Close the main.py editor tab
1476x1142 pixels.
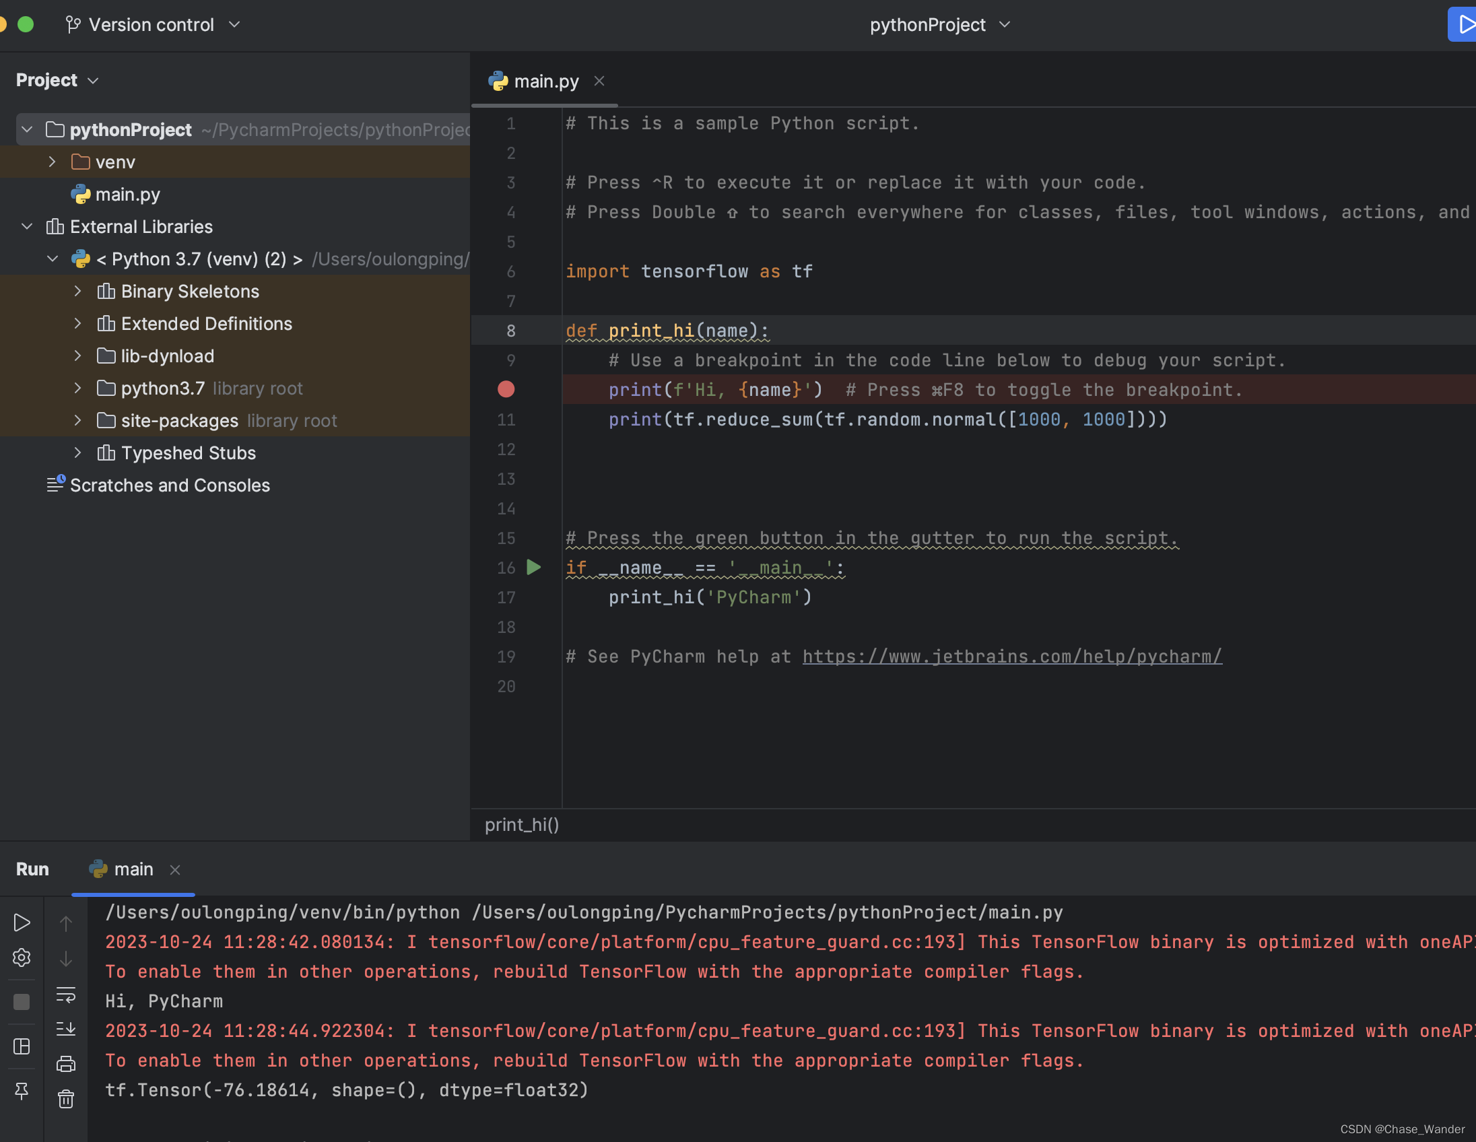tap(599, 81)
